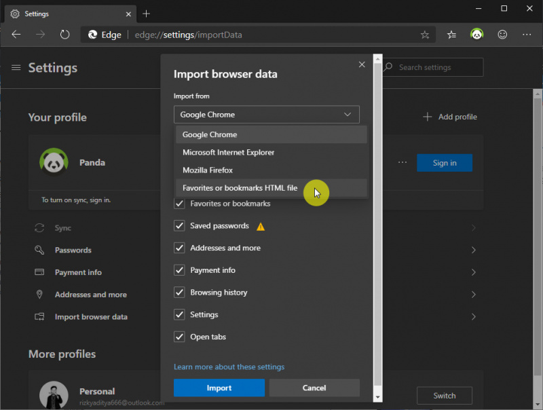Click the Import browser data icon
Screen dimensions: 543x410
pyautogui.click(x=39, y=316)
